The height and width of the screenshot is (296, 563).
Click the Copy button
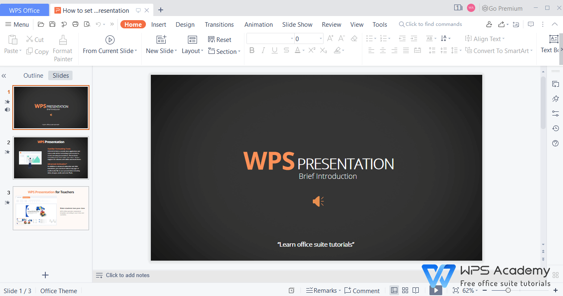click(38, 51)
